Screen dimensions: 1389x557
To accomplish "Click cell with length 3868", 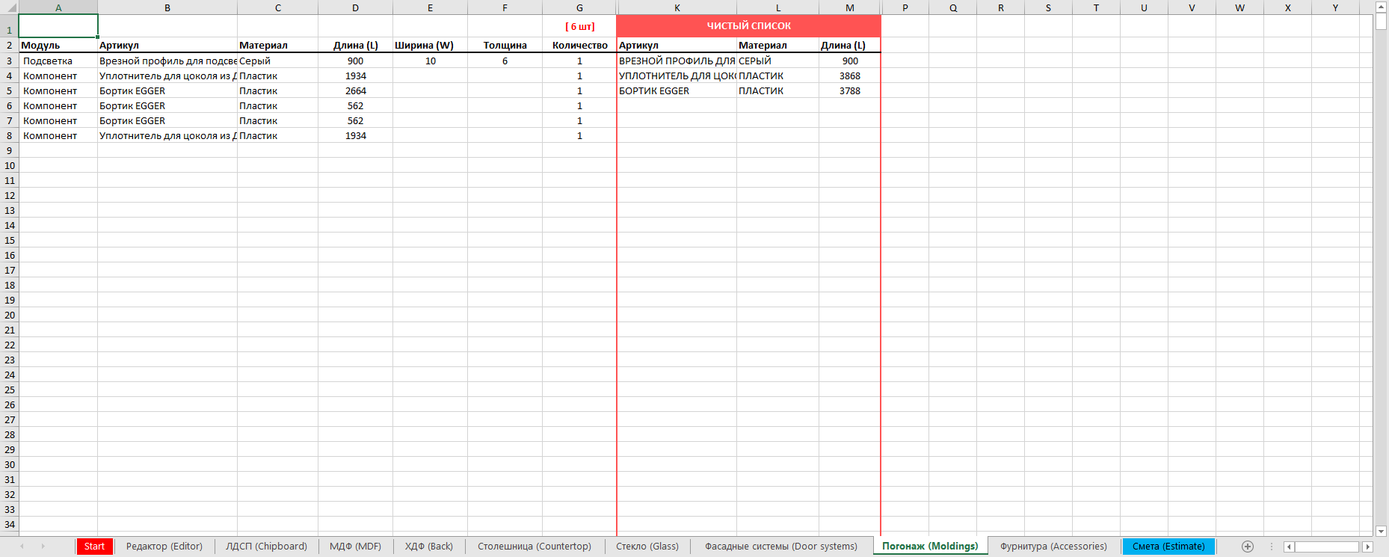I will pyautogui.click(x=849, y=76).
